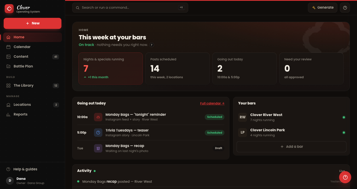The height and width of the screenshot is (189, 357).
Task: Open the Need your review card
Action: pos(311,69)
